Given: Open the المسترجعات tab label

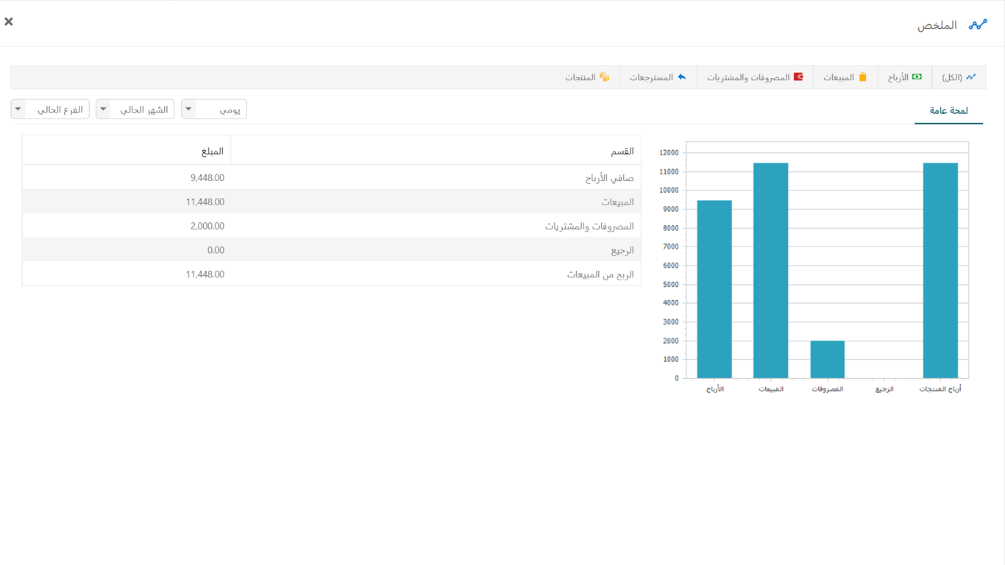Looking at the screenshot, I should pos(651,77).
